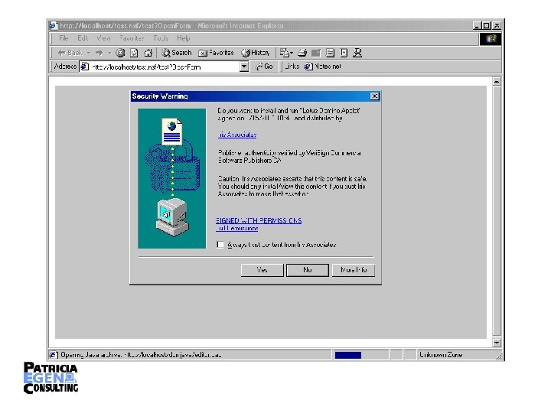
Task: Expand the Address bar dropdown
Action: coord(244,67)
